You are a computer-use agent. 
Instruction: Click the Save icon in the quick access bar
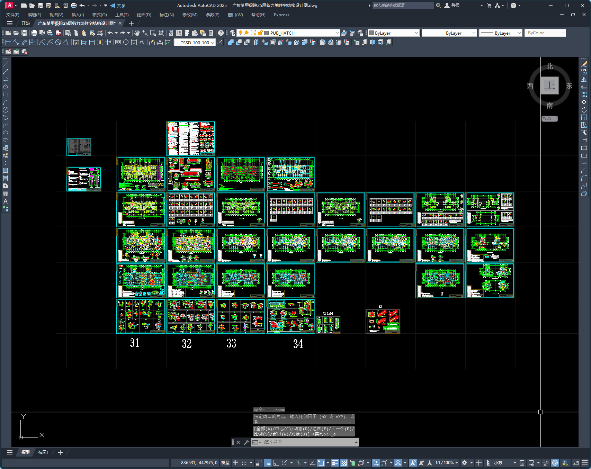(41, 6)
